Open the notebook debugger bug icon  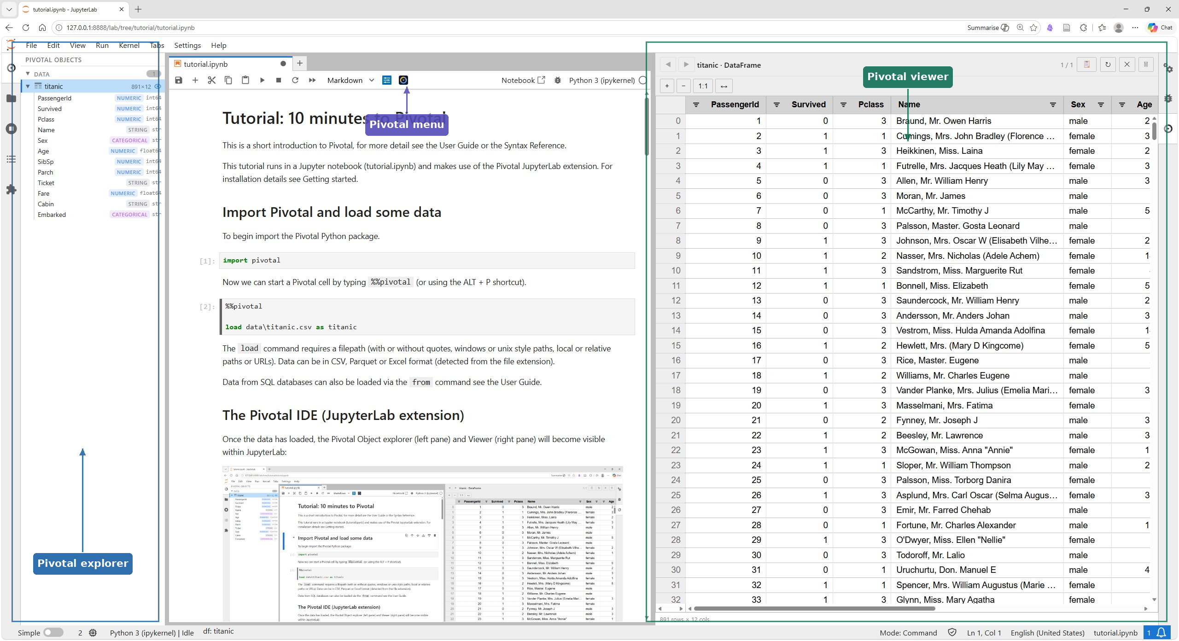(558, 80)
